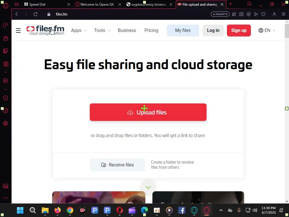Open Easy Setup sliders icon in toolbar
This screenshot has width=289, height=217.
pyautogui.click(x=284, y=14)
